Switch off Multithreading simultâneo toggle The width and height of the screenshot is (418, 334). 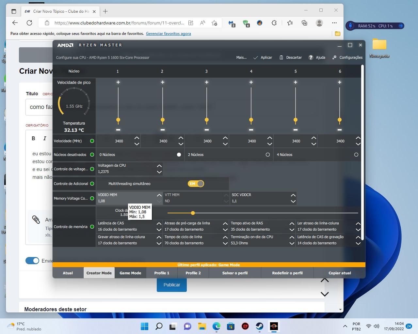196,184
